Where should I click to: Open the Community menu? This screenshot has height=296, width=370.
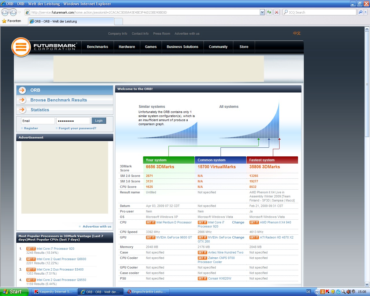click(x=218, y=47)
